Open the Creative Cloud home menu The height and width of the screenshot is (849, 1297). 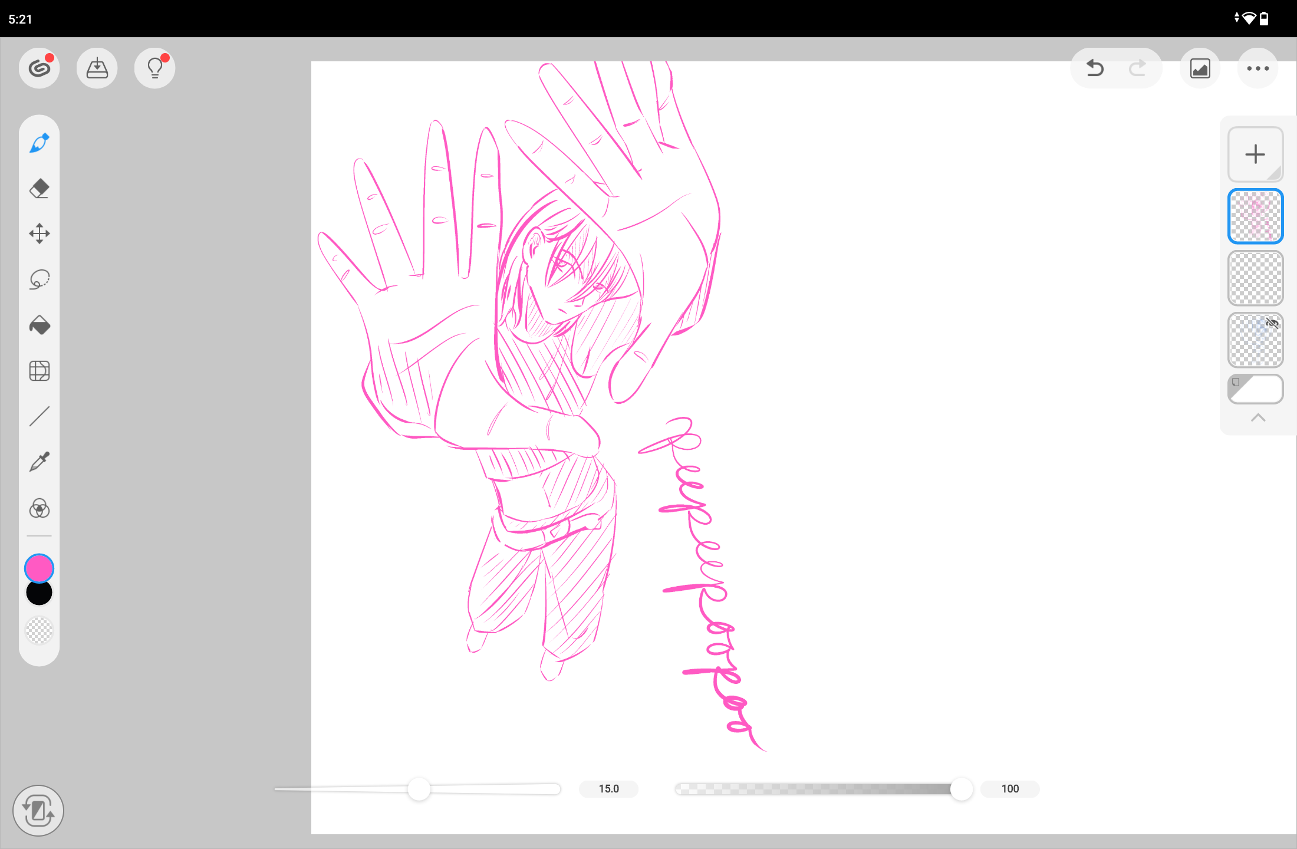(x=39, y=68)
